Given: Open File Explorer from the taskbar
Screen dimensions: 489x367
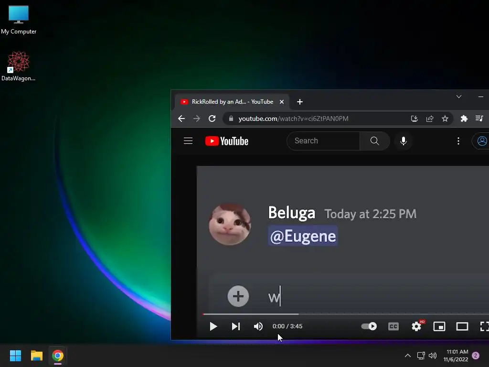Looking at the screenshot, I should (36, 356).
